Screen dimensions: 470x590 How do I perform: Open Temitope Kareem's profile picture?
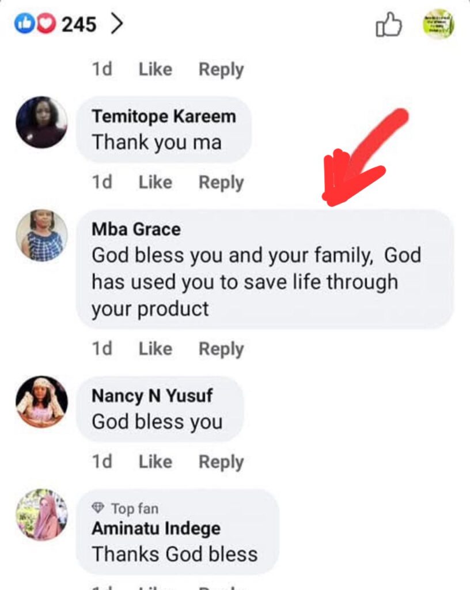coord(41,122)
